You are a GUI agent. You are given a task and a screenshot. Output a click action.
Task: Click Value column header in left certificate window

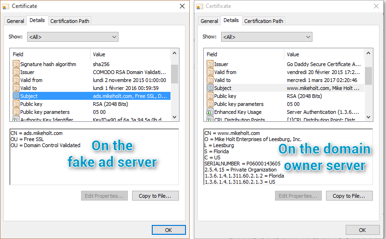[130, 54]
